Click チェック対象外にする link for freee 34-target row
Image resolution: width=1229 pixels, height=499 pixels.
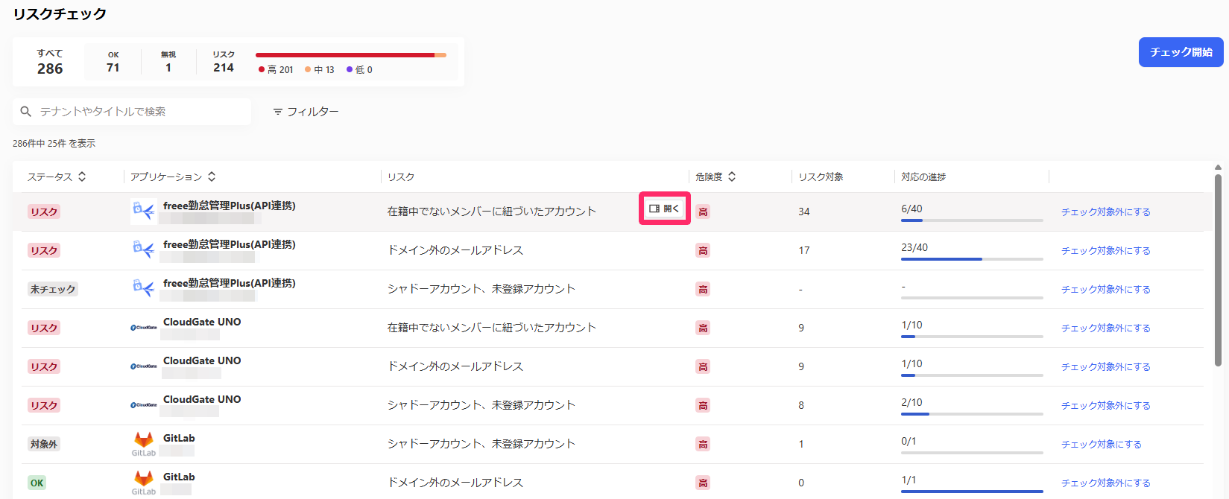point(1106,212)
